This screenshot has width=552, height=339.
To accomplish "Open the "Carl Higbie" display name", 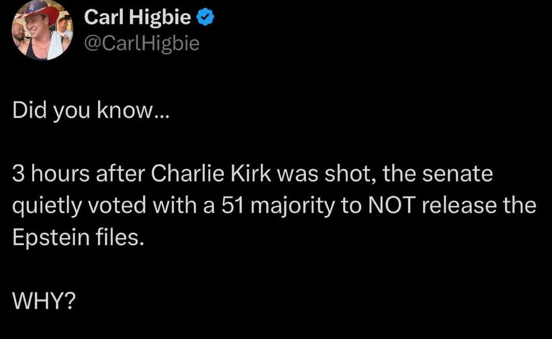I will point(138,19).
